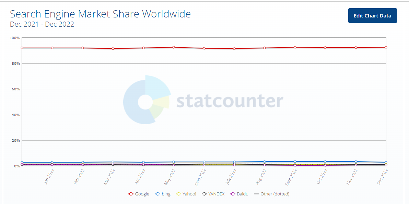This screenshot has height=204, width=409.
Task: Toggle the bing series in legend
Action: click(163, 194)
